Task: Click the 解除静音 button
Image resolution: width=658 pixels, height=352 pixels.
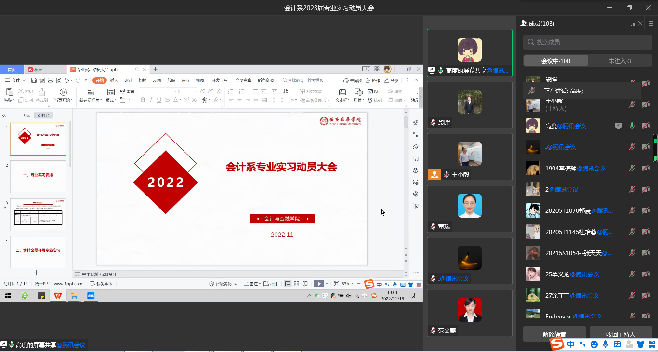Action: pyautogui.click(x=554, y=334)
